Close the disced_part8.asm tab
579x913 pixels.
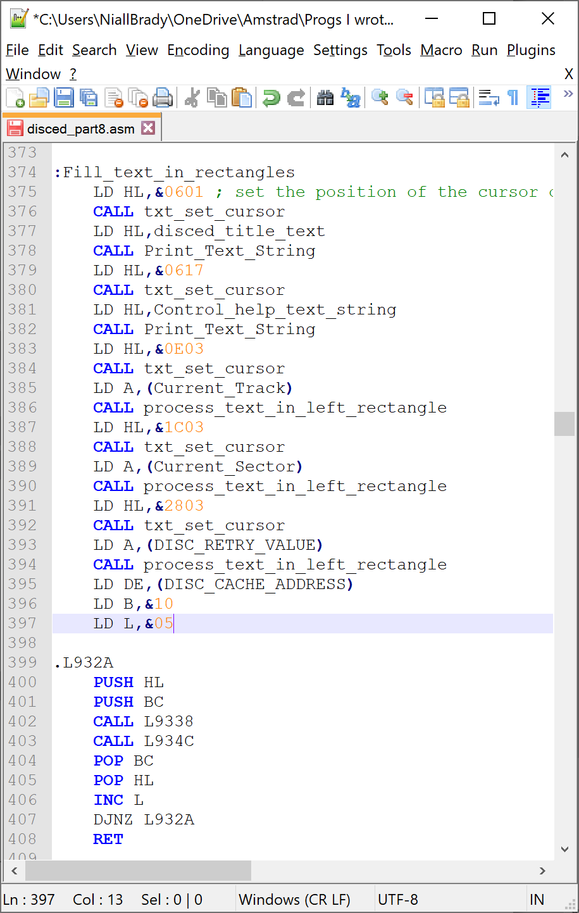click(148, 128)
